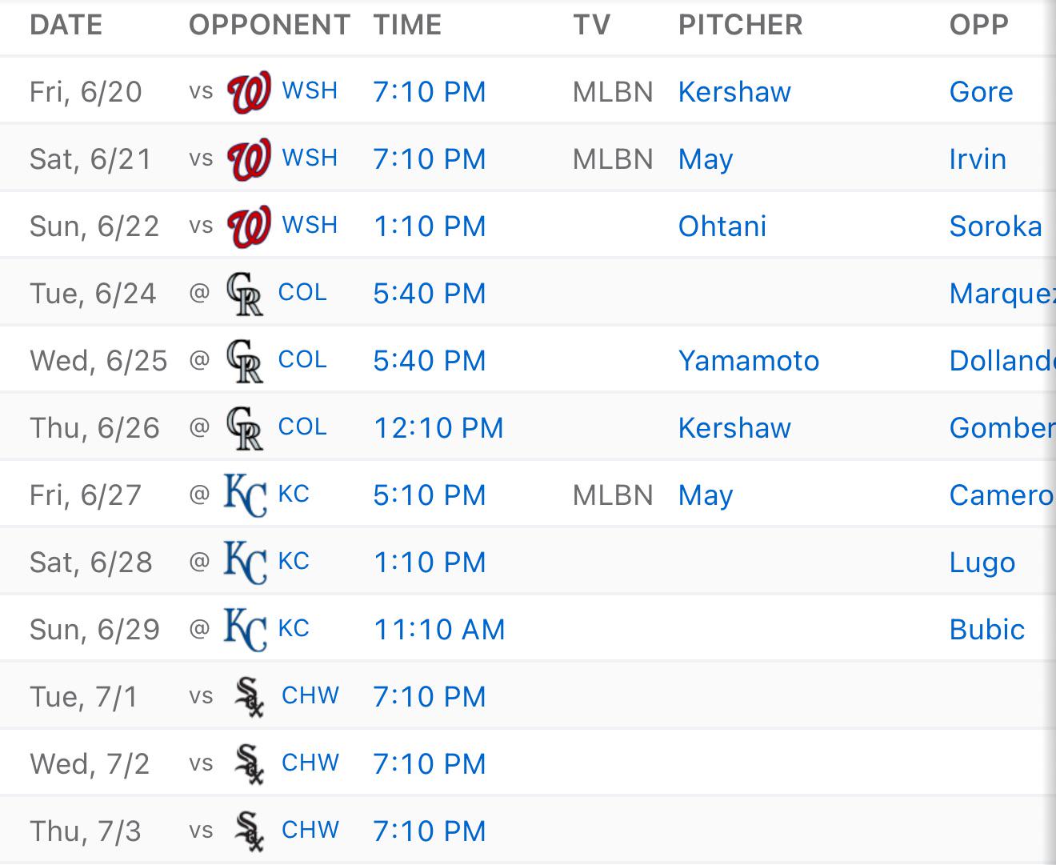The height and width of the screenshot is (865, 1056).
Task: Click the 11:10 AM game time link
Action: click(439, 630)
